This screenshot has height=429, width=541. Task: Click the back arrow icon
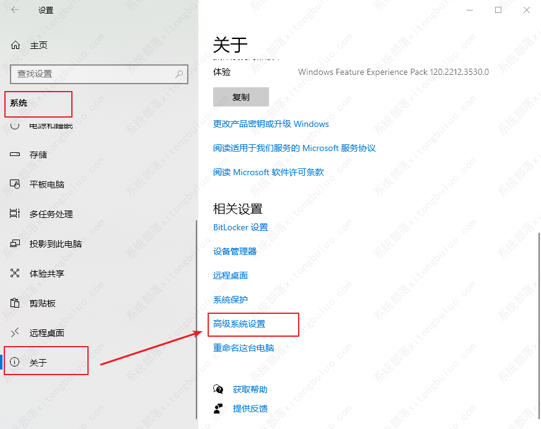tap(15, 11)
